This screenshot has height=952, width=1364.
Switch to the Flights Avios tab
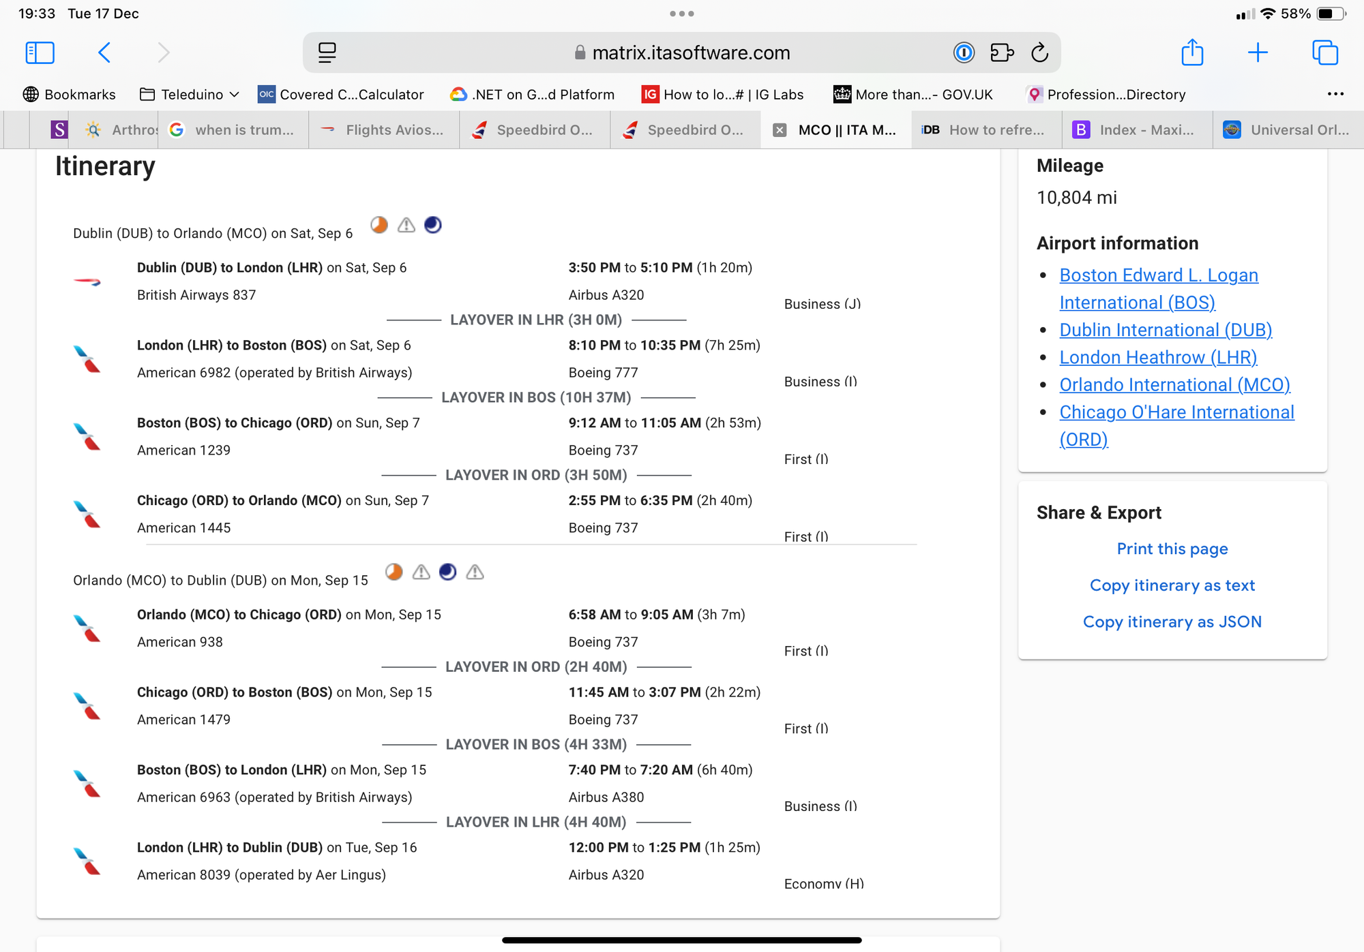click(x=383, y=130)
